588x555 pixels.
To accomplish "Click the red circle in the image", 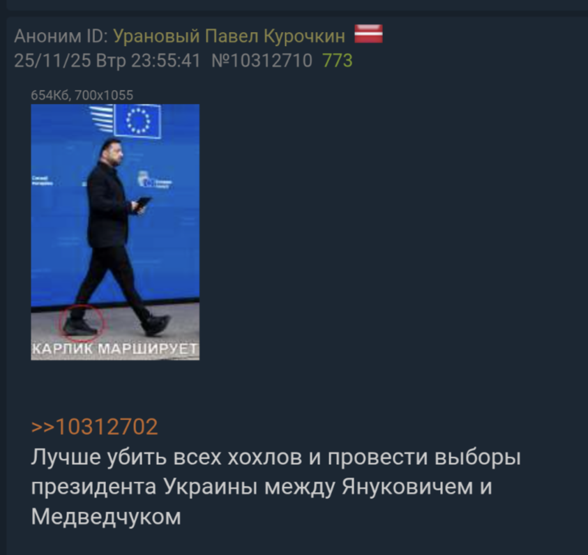I will pyautogui.click(x=81, y=322).
